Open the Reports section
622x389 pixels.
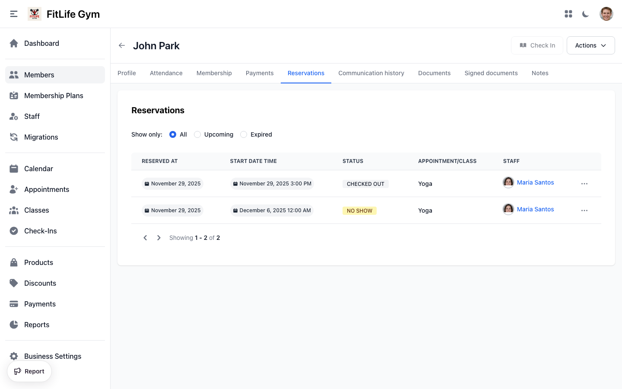37,325
